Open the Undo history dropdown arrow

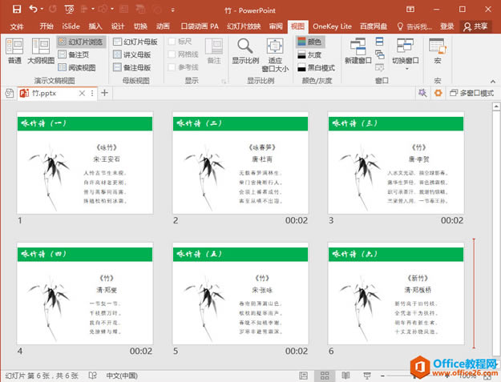tap(42, 10)
